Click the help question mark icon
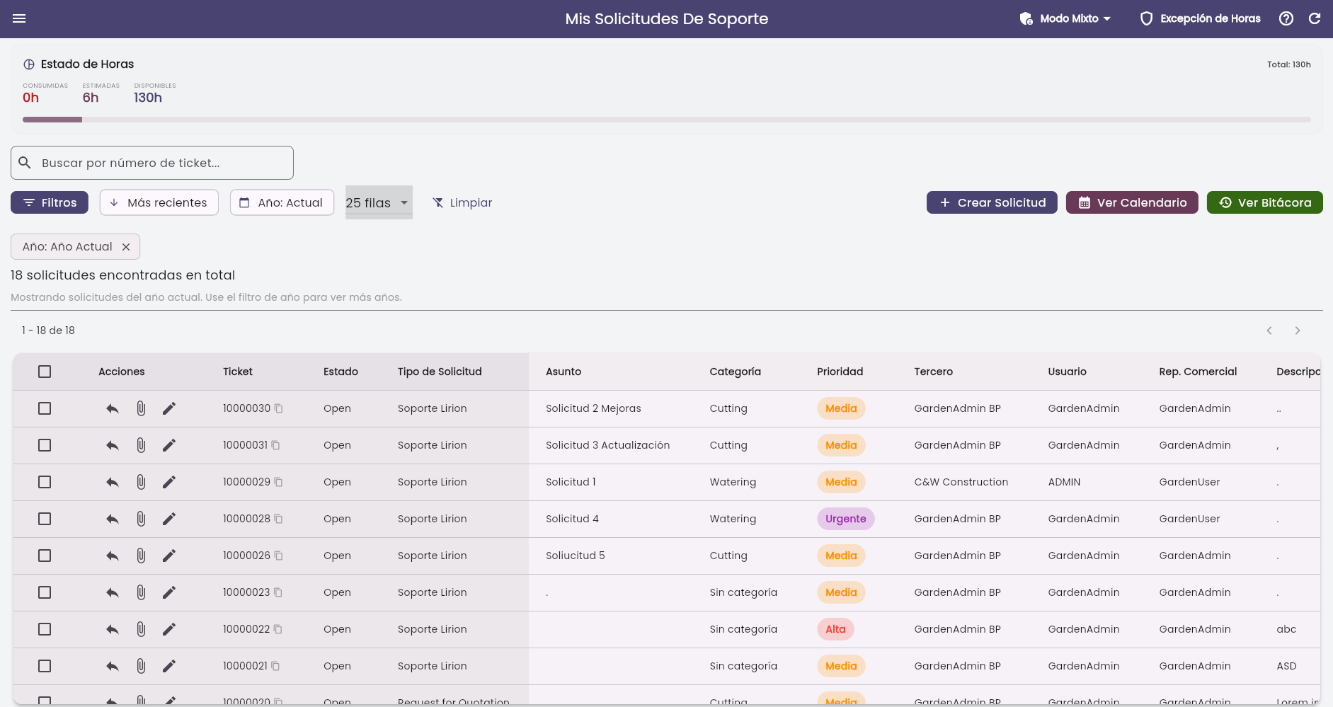Image resolution: width=1333 pixels, height=707 pixels. [1286, 18]
